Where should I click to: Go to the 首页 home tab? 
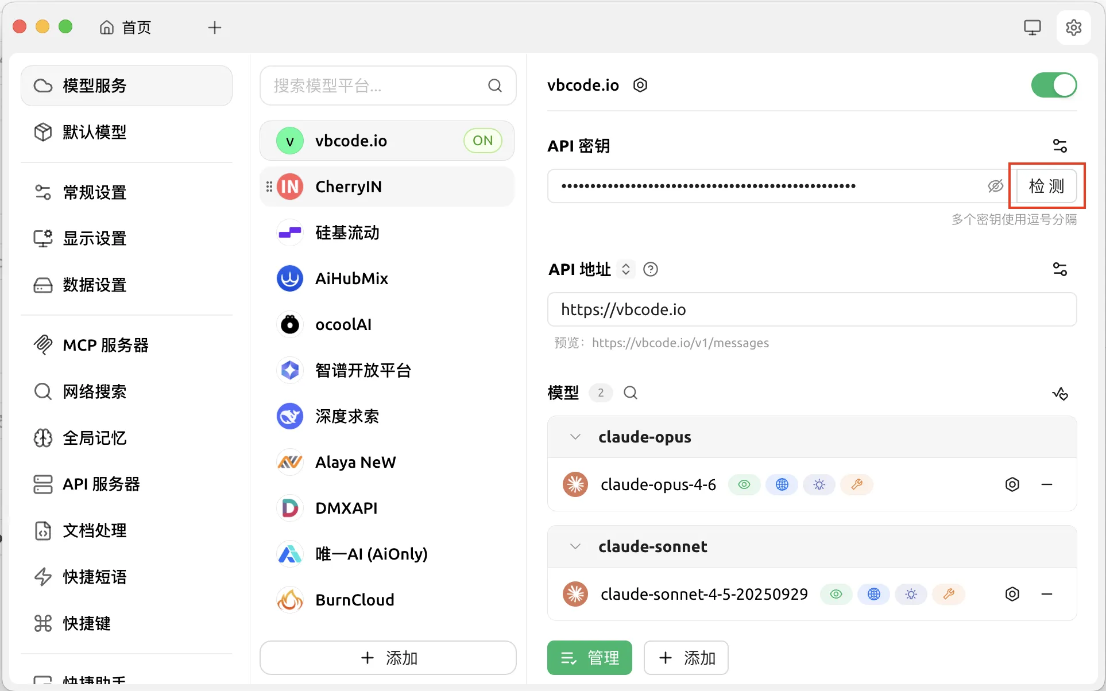[x=125, y=28]
